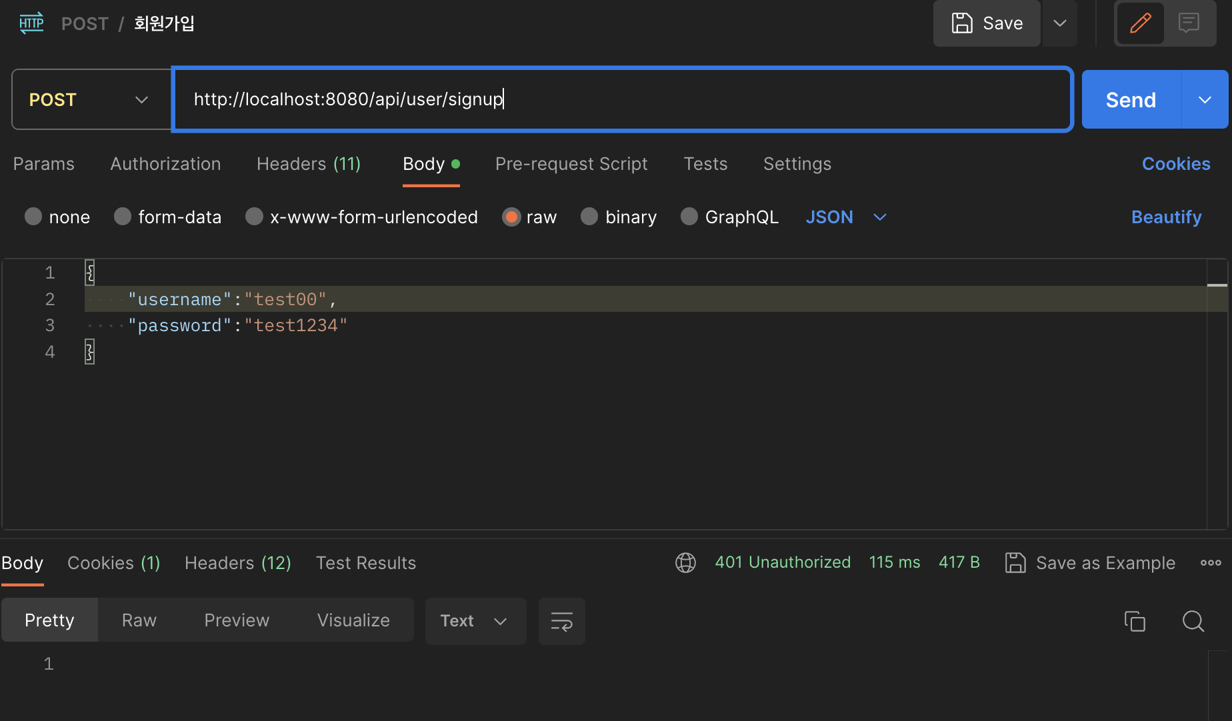Image resolution: width=1232 pixels, height=721 pixels.
Task: Search within the response body
Action: click(1193, 621)
